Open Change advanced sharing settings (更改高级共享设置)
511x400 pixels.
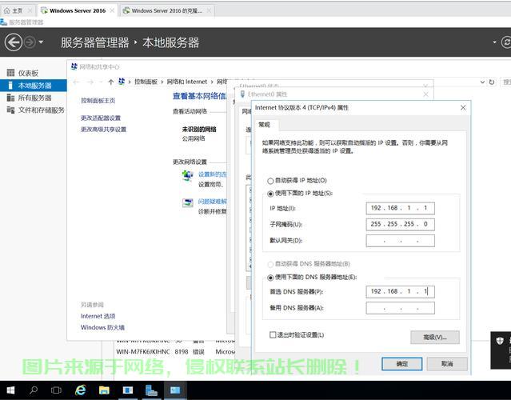pos(103,130)
